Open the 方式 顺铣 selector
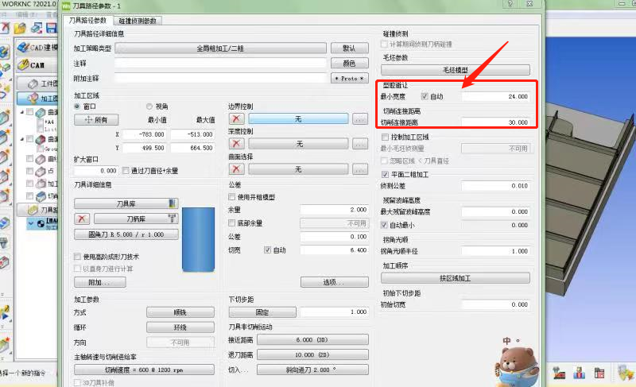Screen dimensions: 636x387 pos(180,312)
